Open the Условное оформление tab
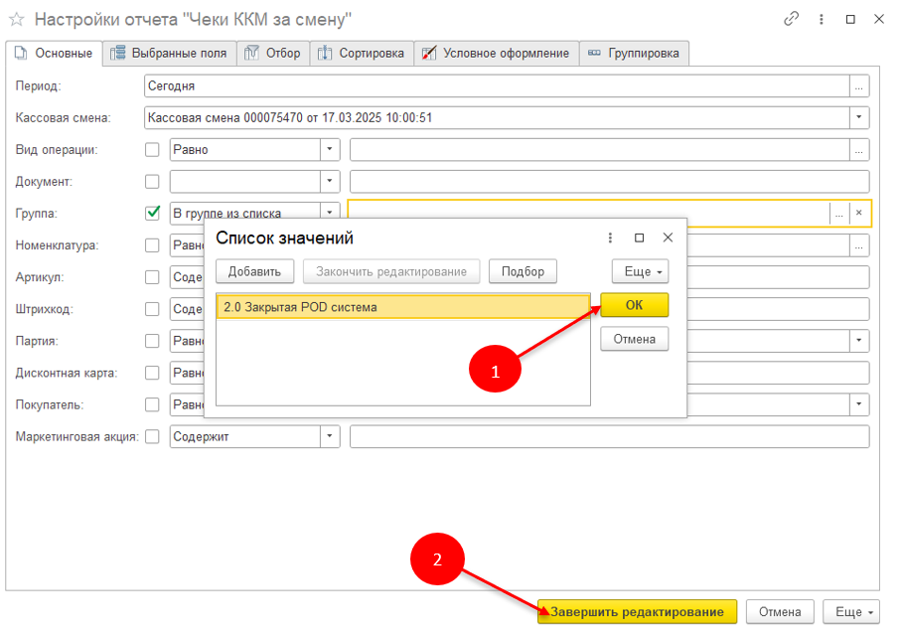This screenshot has height=635, width=900. coord(496,54)
